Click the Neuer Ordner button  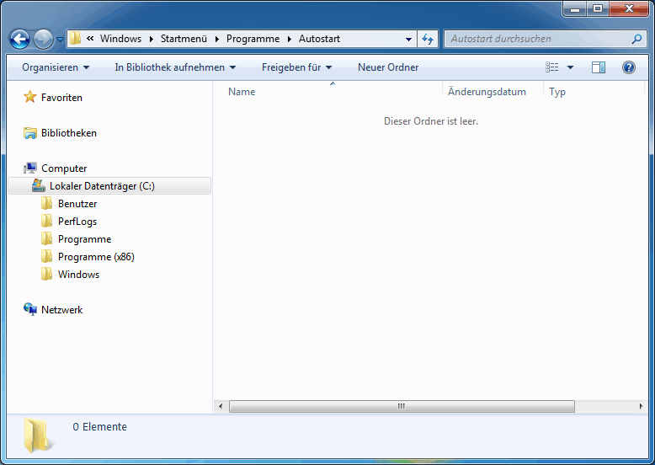(x=387, y=67)
